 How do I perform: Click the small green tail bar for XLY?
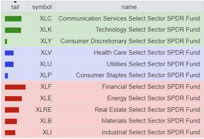(x=6, y=41)
